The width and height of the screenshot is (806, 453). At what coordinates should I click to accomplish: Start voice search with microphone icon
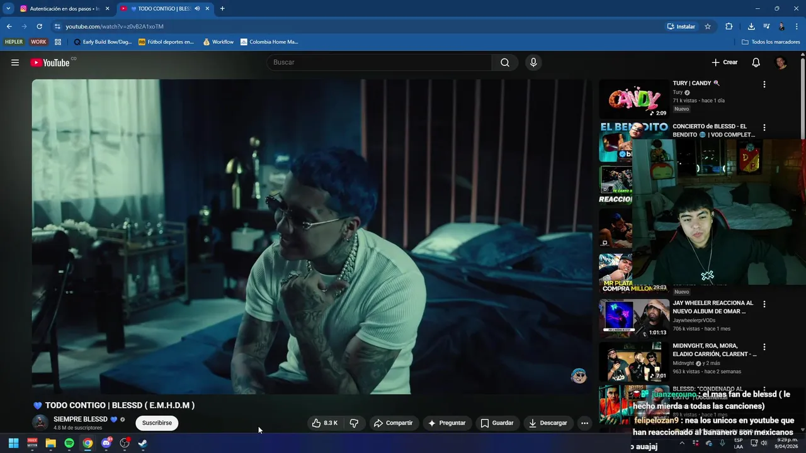coord(533,62)
